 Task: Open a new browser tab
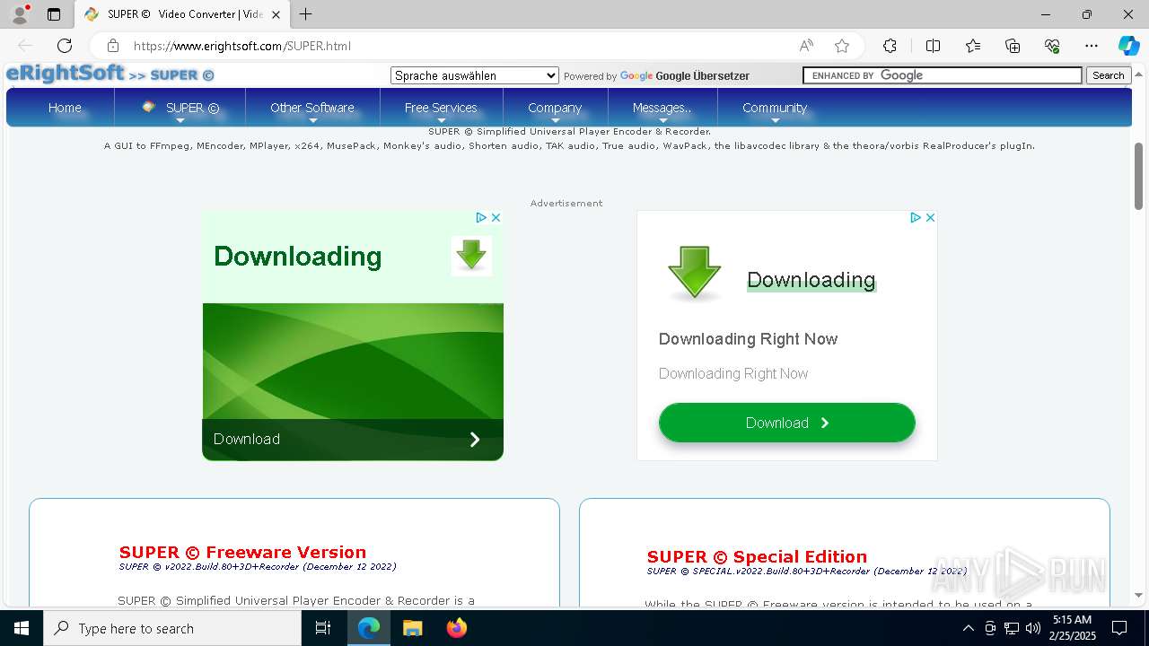306,14
